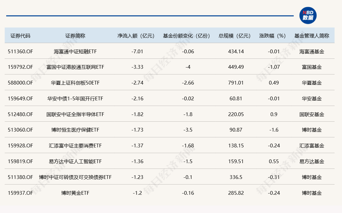Select the 总规模（亿元） column header
Image resolution: width=342 pixels, height=213 pixels.
pyautogui.click(x=235, y=36)
